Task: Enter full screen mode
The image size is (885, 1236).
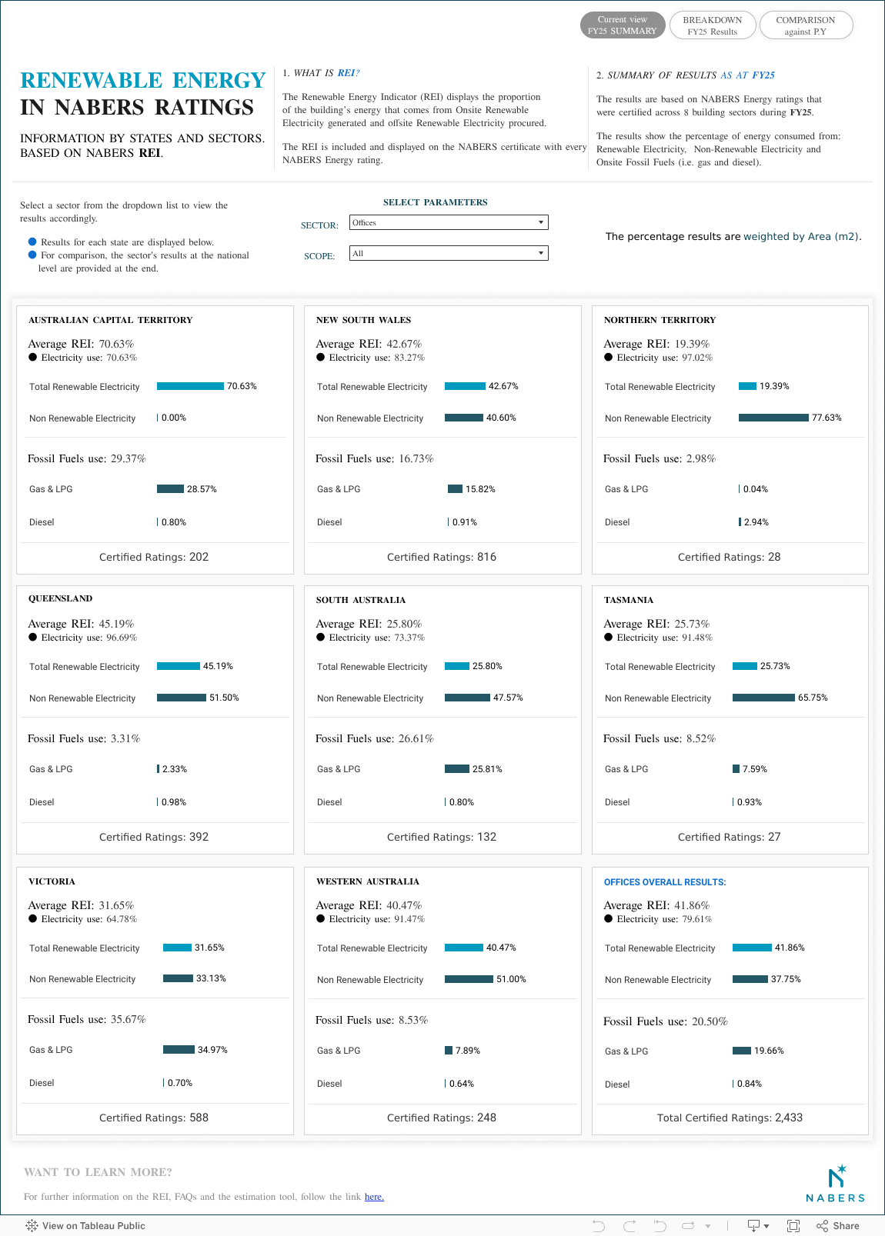Action: coord(793,1226)
